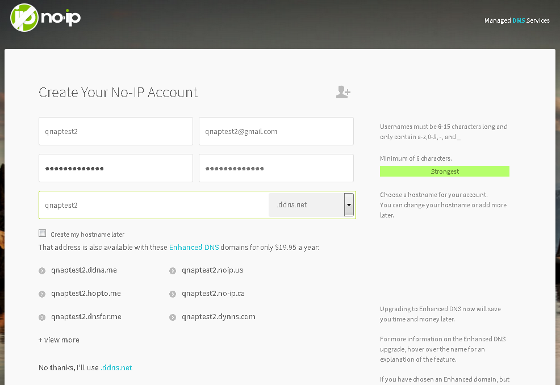The height and width of the screenshot is (385, 560).
Task: Click the arrow icon next to qnaptest2.no-ip.ca
Action: pos(173,294)
